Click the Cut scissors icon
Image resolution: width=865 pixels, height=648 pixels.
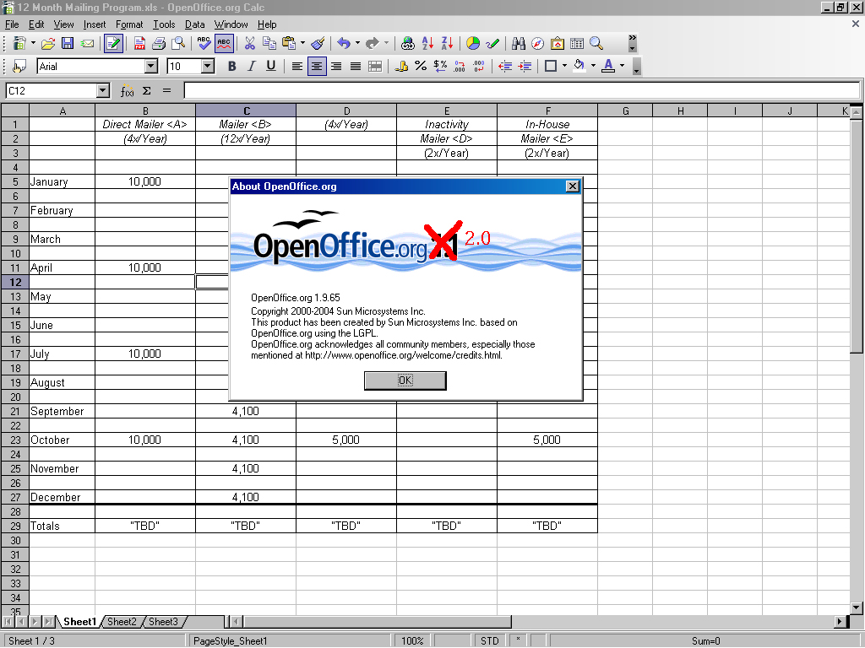(249, 43)
